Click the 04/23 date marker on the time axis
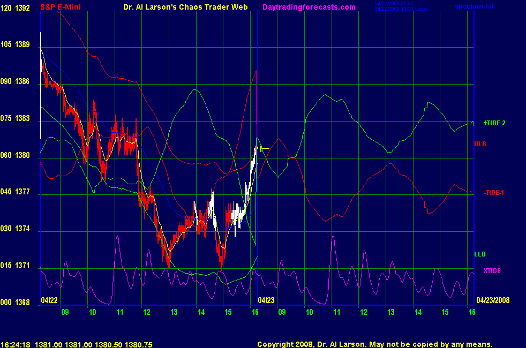526x348 pixels. (x=266, y=300)
